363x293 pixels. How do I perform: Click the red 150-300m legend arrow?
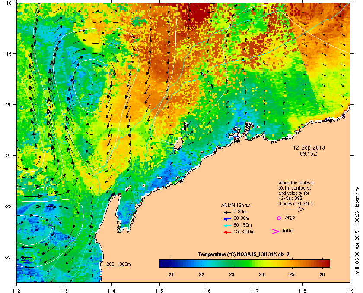[227, 232]
